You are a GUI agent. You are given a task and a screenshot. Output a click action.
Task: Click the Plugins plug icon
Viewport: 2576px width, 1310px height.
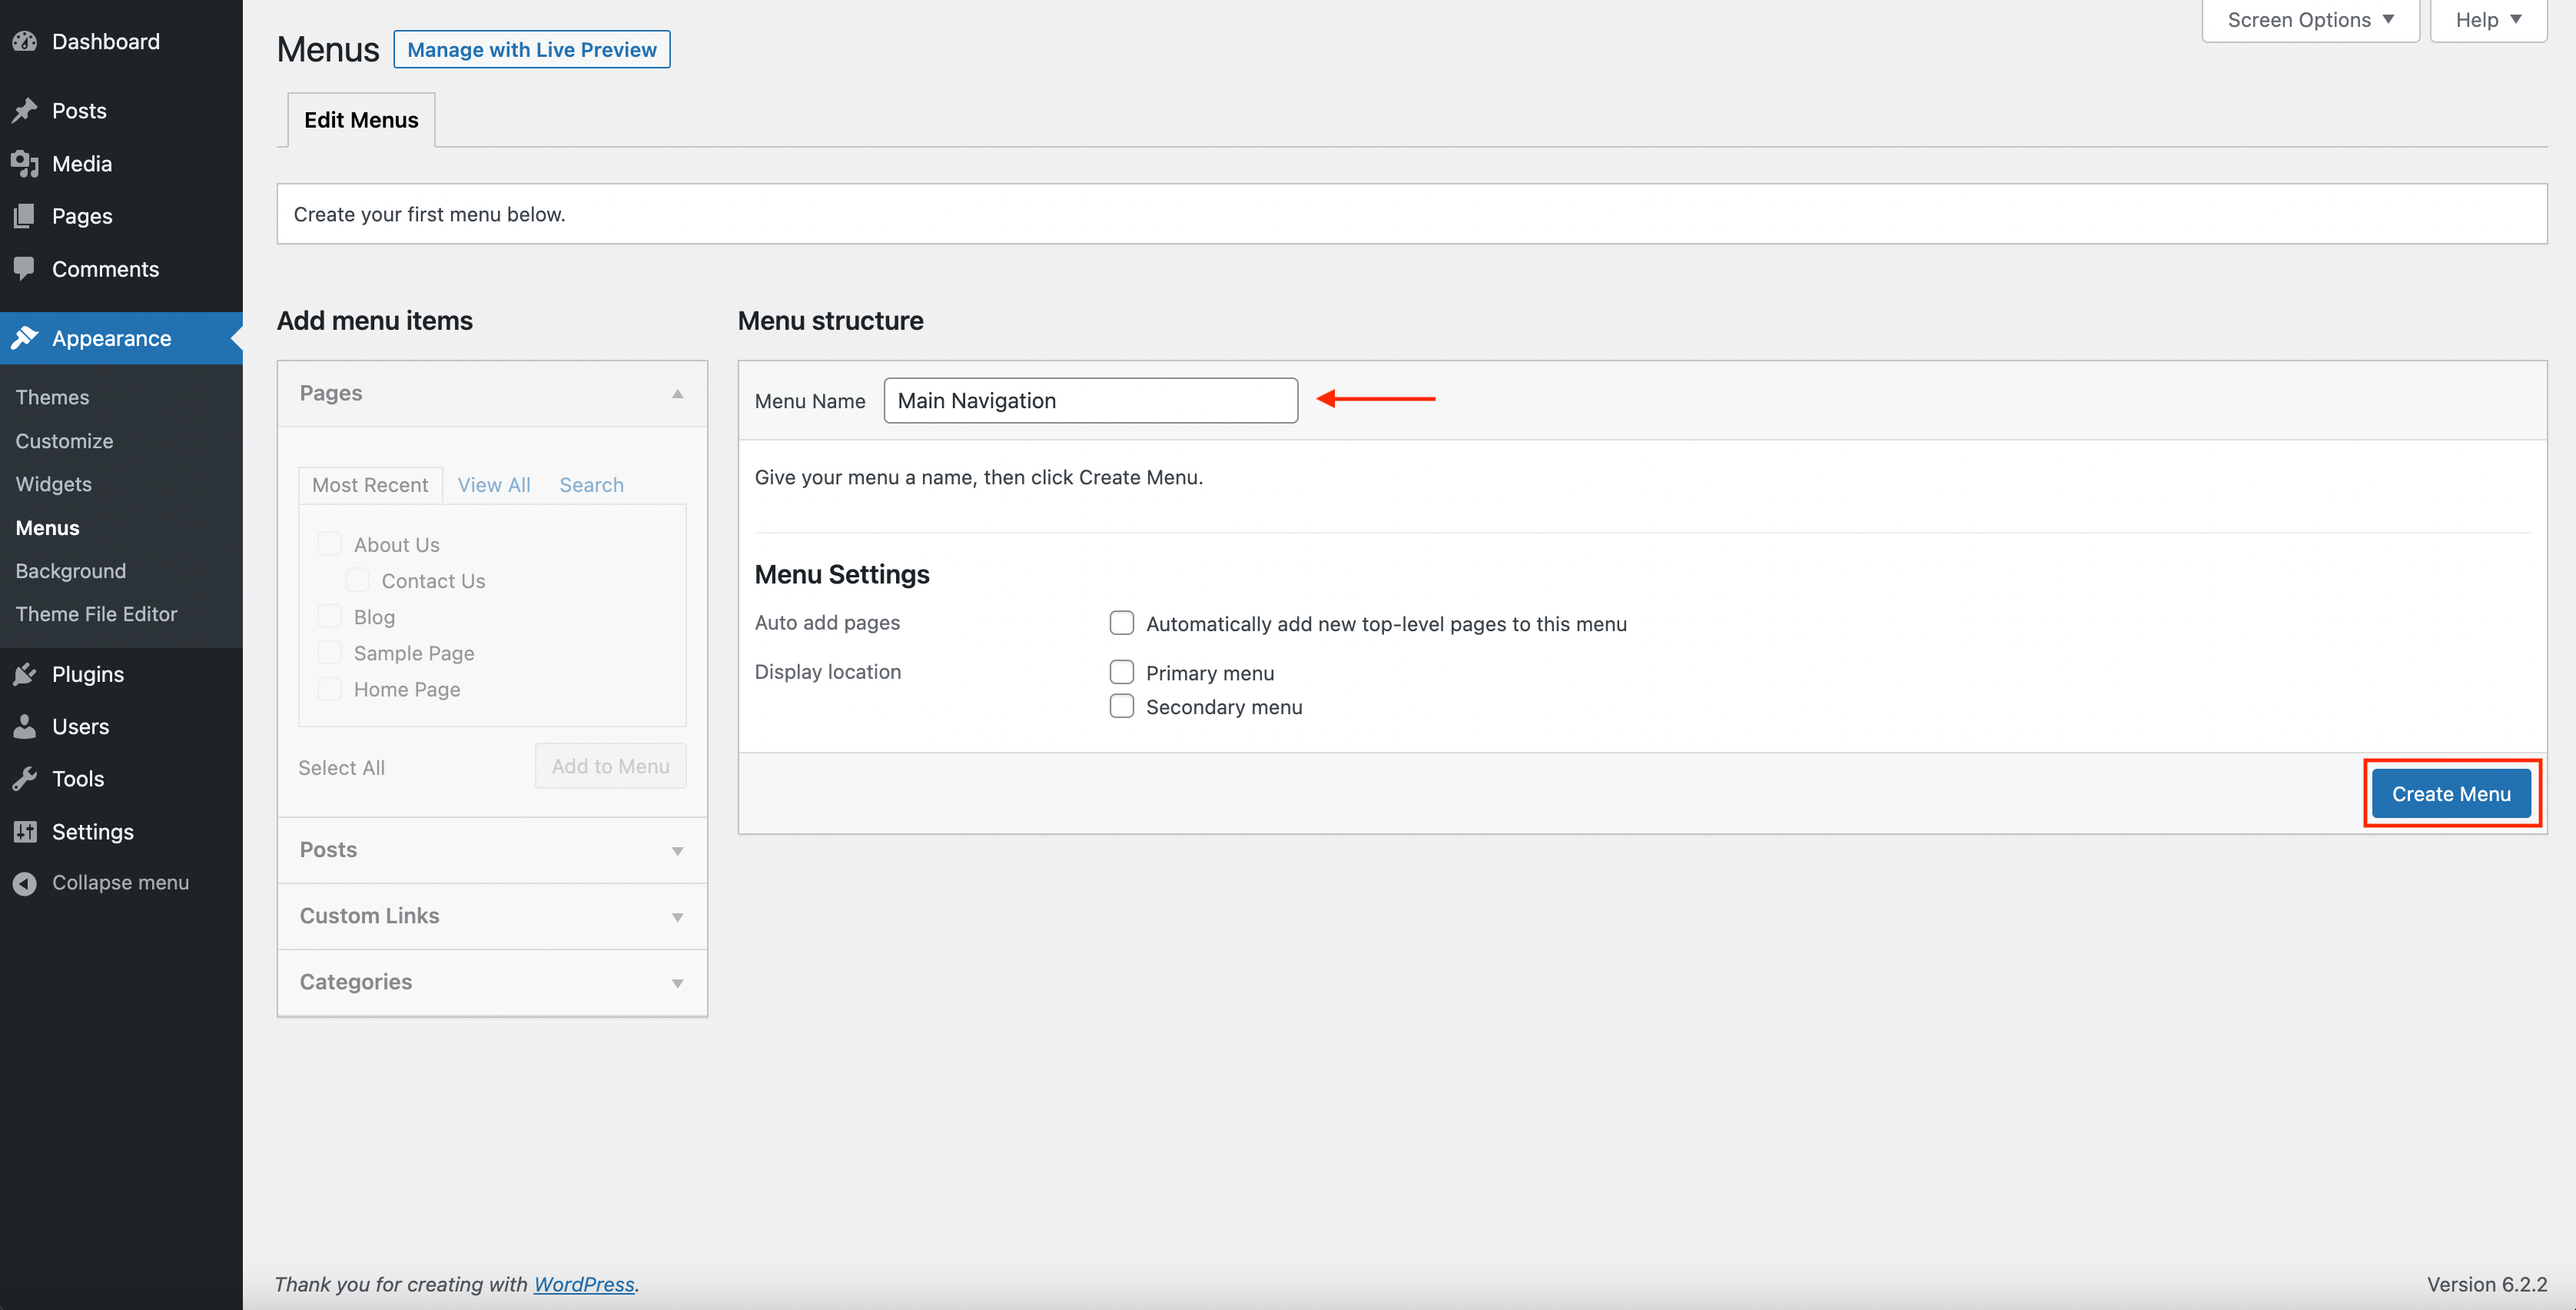pos(25,674)
